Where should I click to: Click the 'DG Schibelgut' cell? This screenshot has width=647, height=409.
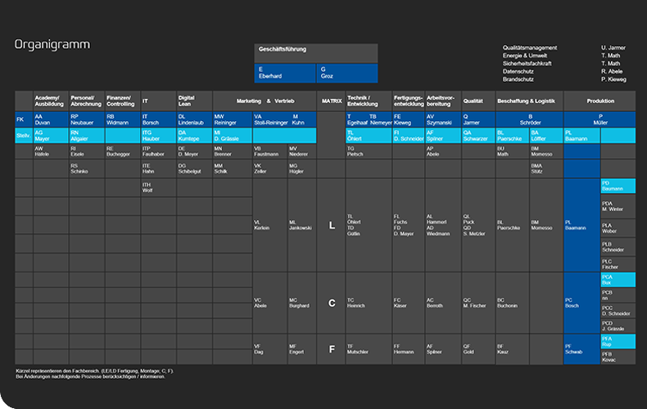(x=194, y=169)
